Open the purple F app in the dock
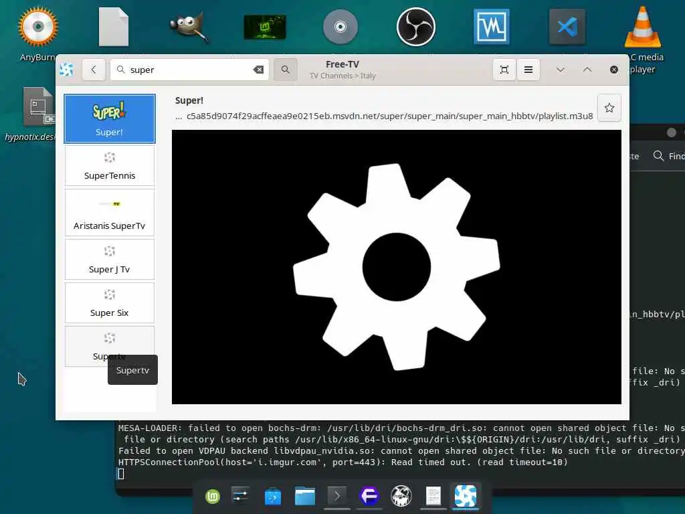The width and height of the screenshot is (685, 514). point(369,496)
